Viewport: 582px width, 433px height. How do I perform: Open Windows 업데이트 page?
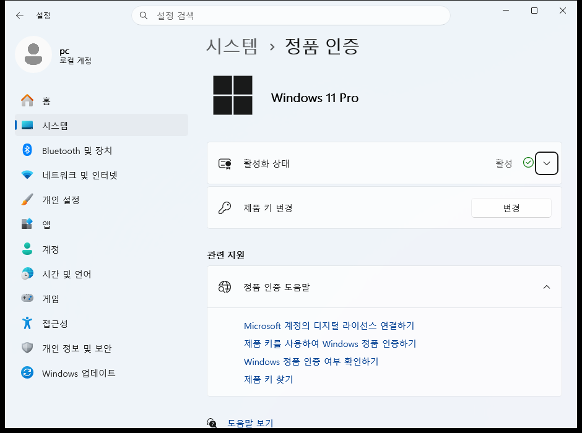(102, 372)
